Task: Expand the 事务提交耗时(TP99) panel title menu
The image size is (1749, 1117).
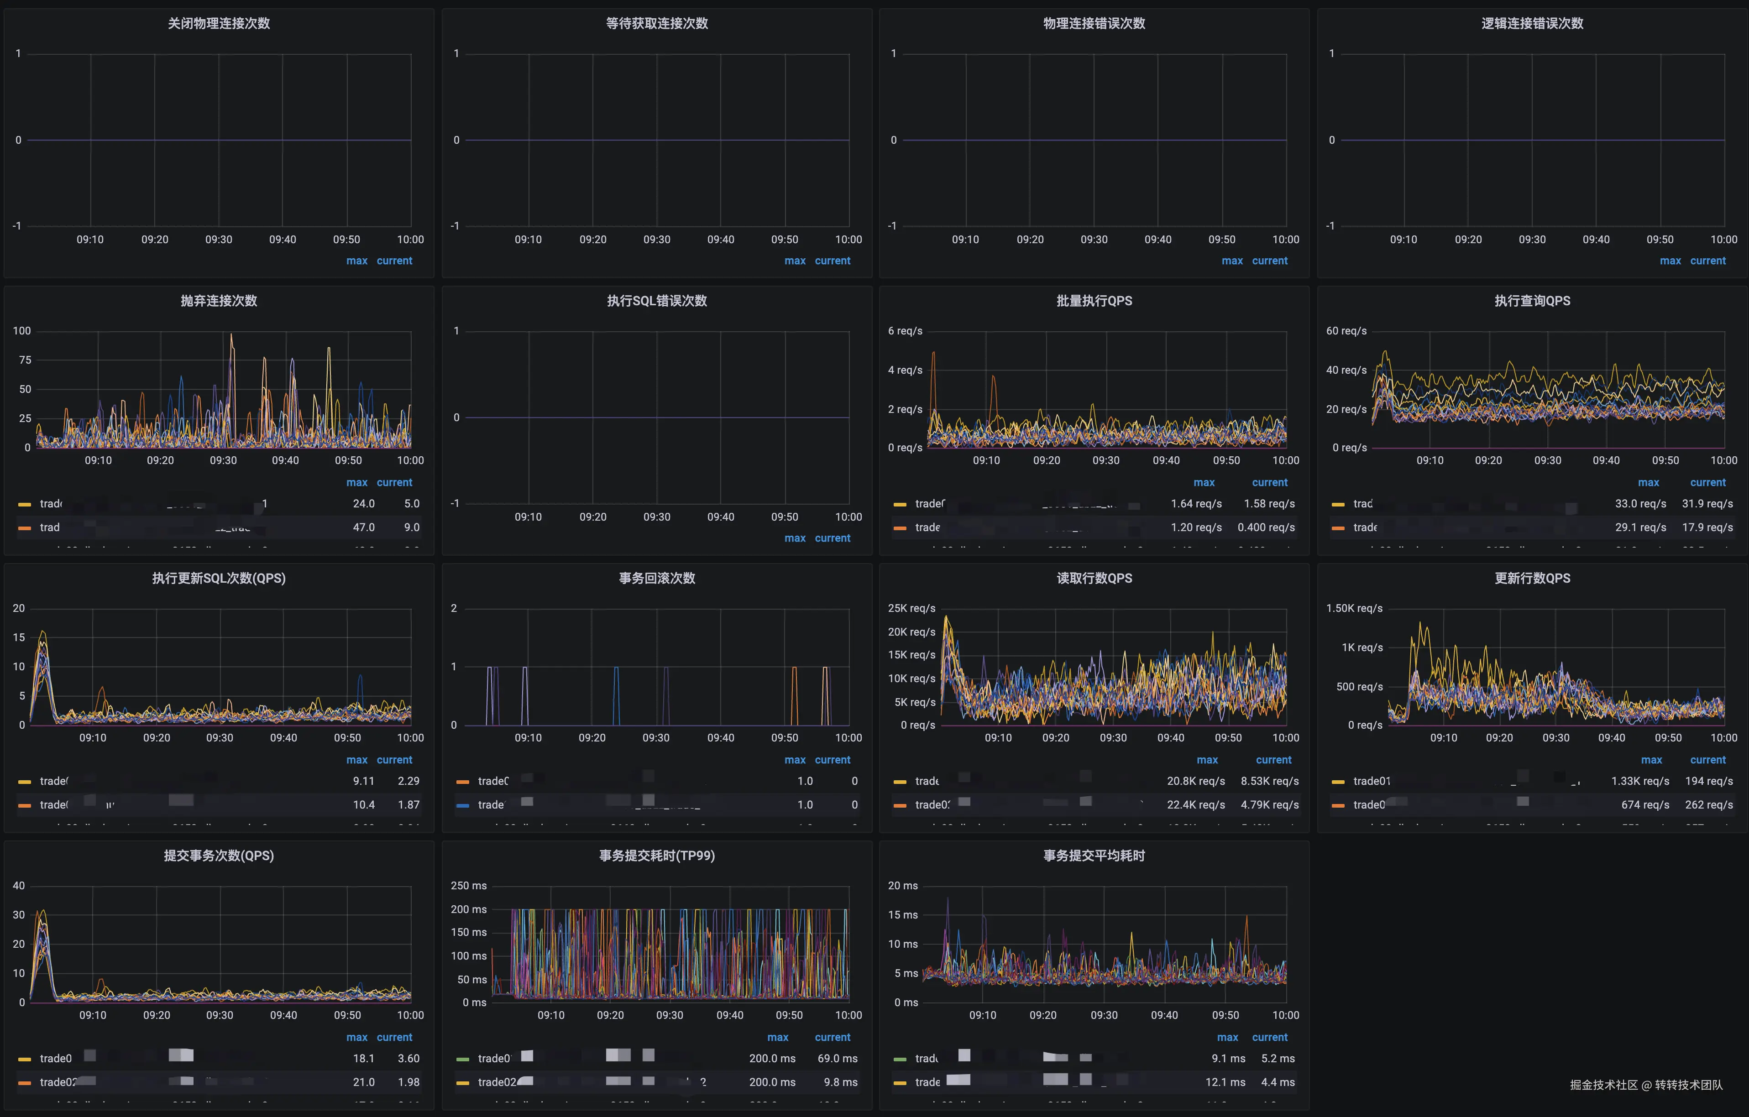Action: point(657,856)
